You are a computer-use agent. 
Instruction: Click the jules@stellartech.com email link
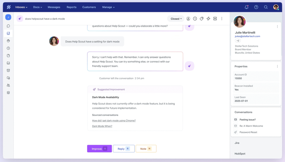pyautogui.click(x=247, y=36)
